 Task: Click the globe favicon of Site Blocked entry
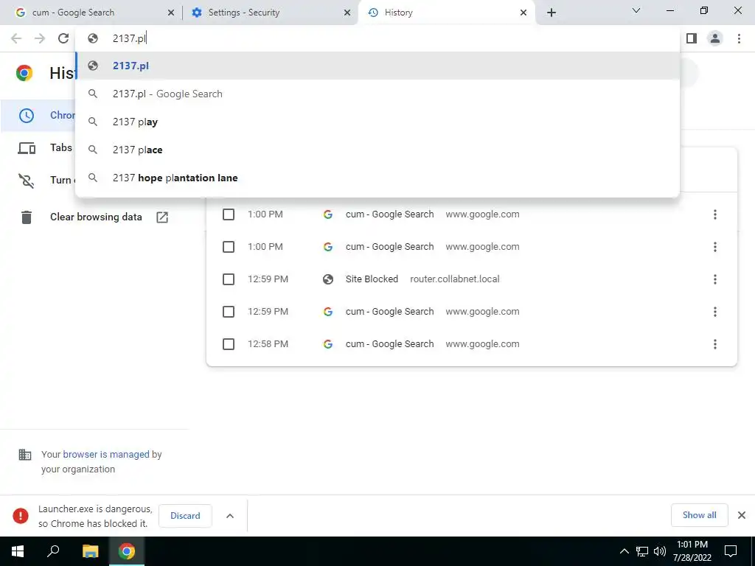click(x=328, y=279)
